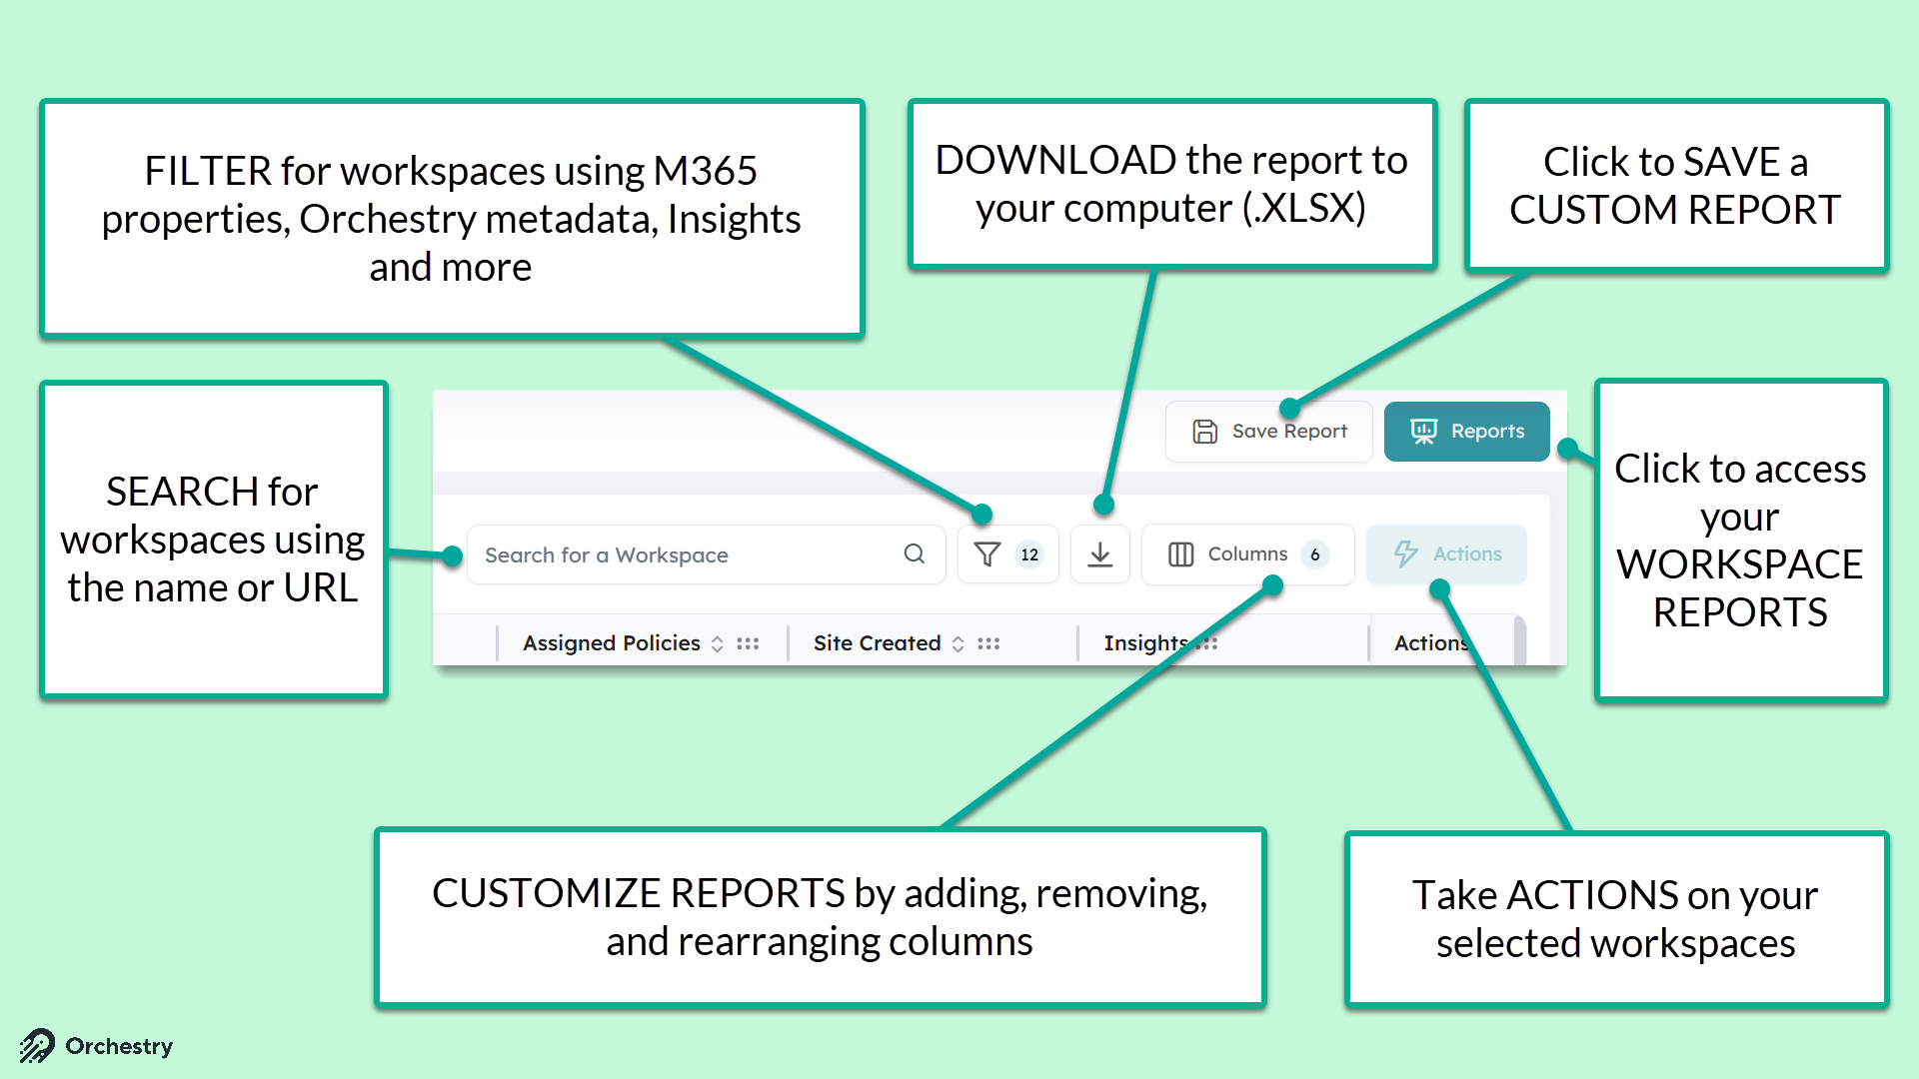Image resolution: width=1919 pixels, height=1079 pixels.
Task: Click the Assigned Policies drag-handle dots
Action: 748,644
